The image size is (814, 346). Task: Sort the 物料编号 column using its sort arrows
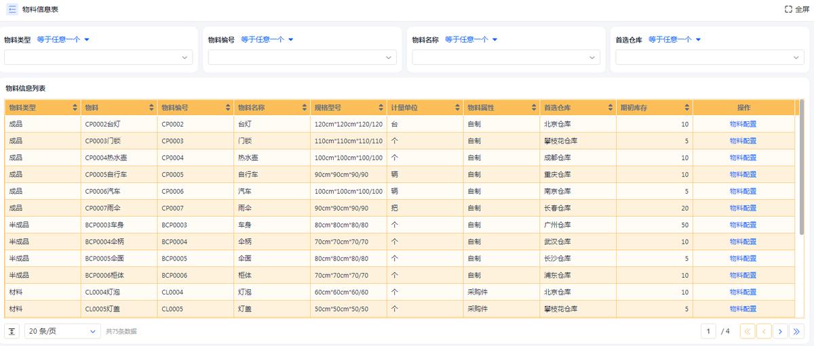click(228, 108)
